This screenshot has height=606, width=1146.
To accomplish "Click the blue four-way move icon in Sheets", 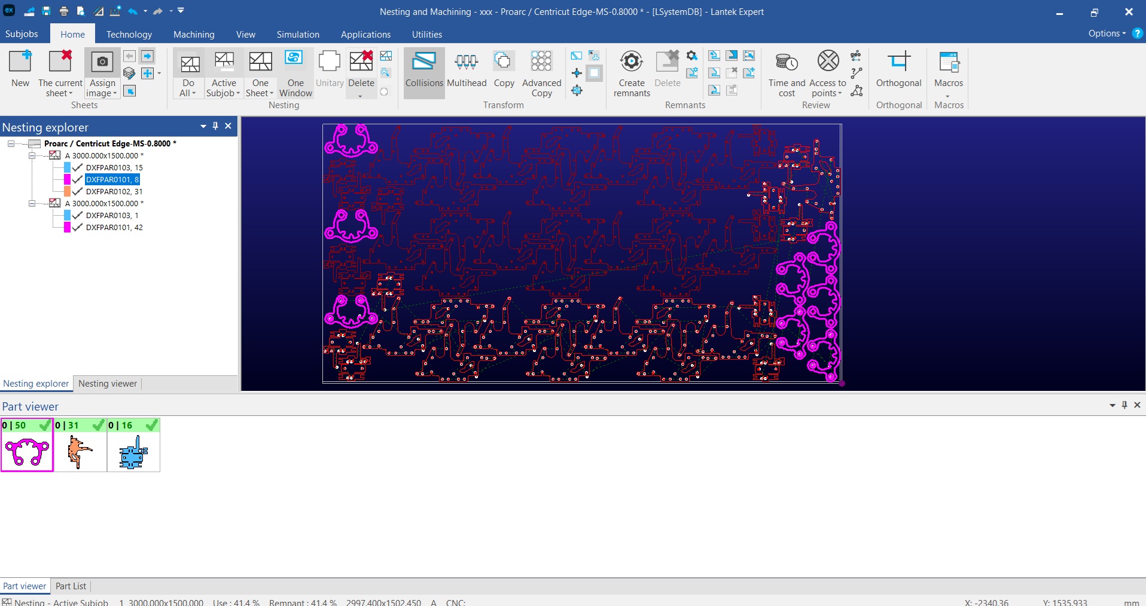I will coord(147,73).
